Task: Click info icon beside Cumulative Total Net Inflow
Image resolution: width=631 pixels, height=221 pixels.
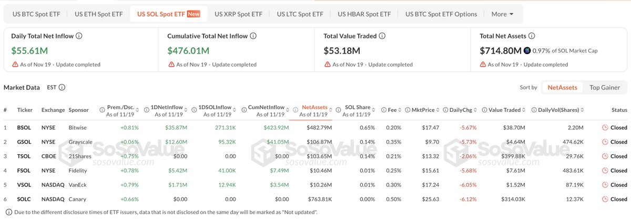Action: [x=253, y=36]
